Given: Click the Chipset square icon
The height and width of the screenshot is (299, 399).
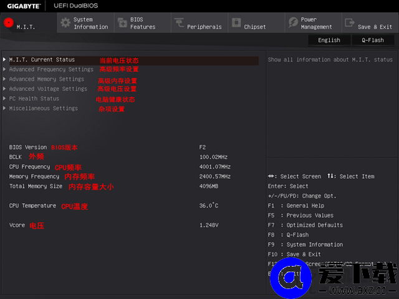Looking at the screenshot, I should coord(236,22).
